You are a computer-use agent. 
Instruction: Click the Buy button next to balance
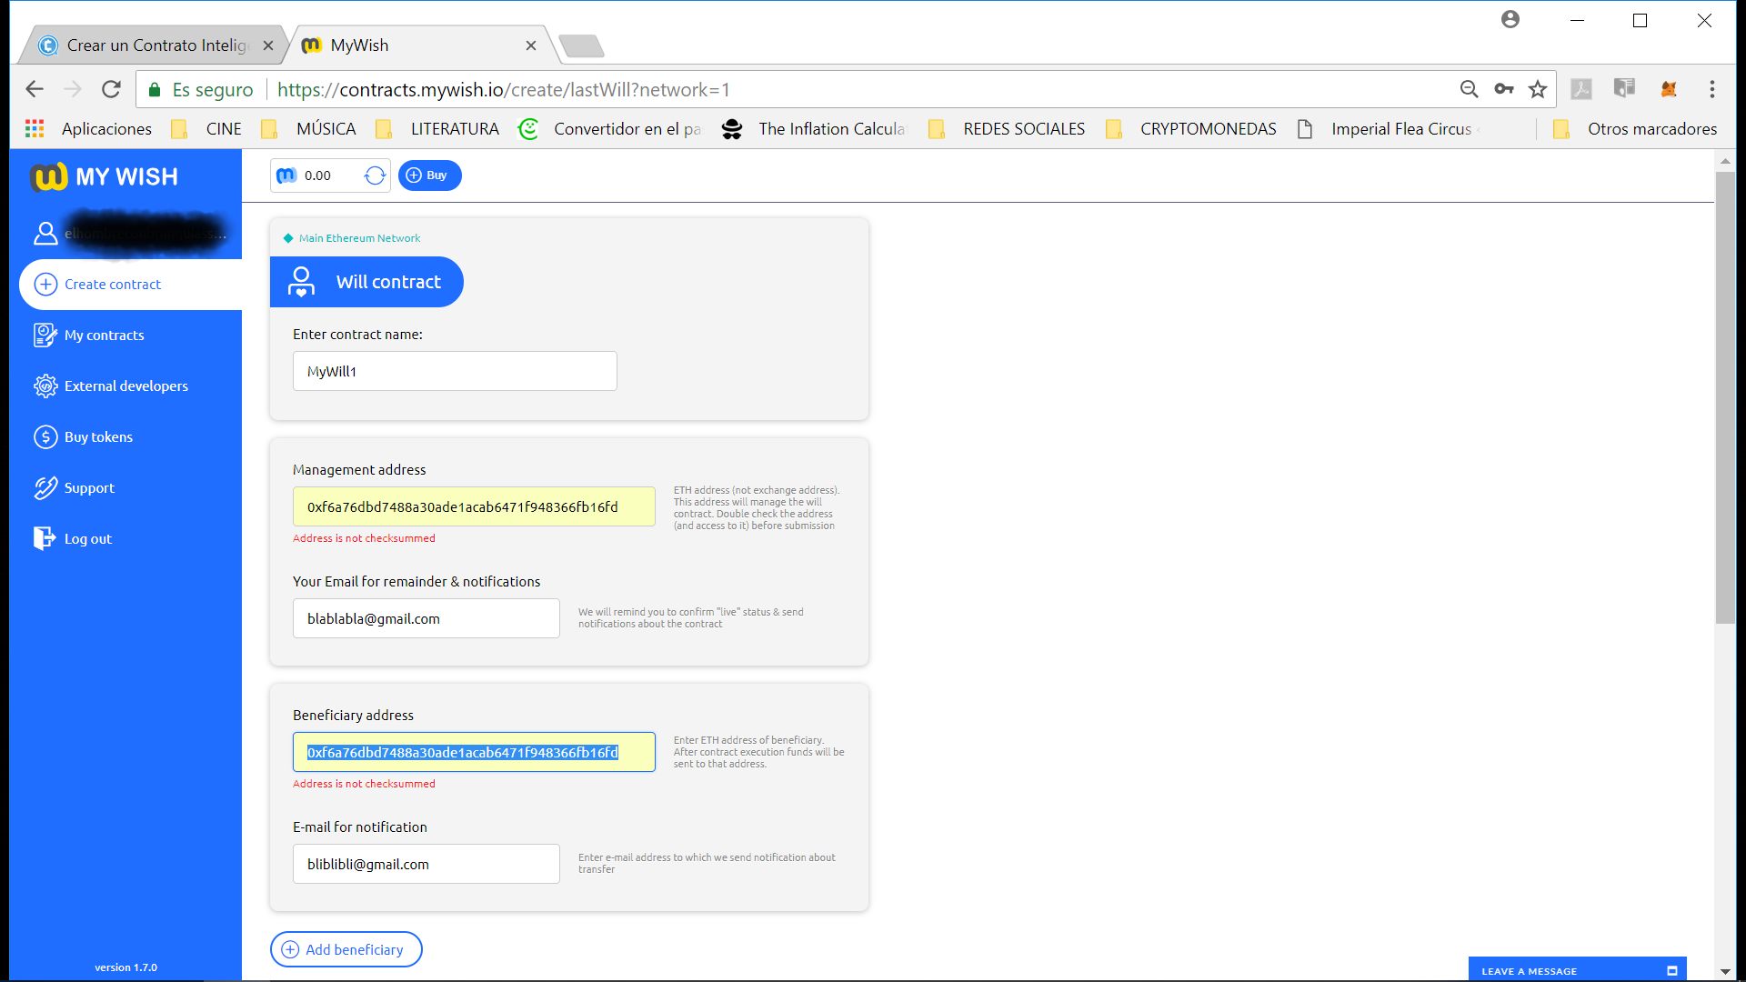(x=429, y=175)
